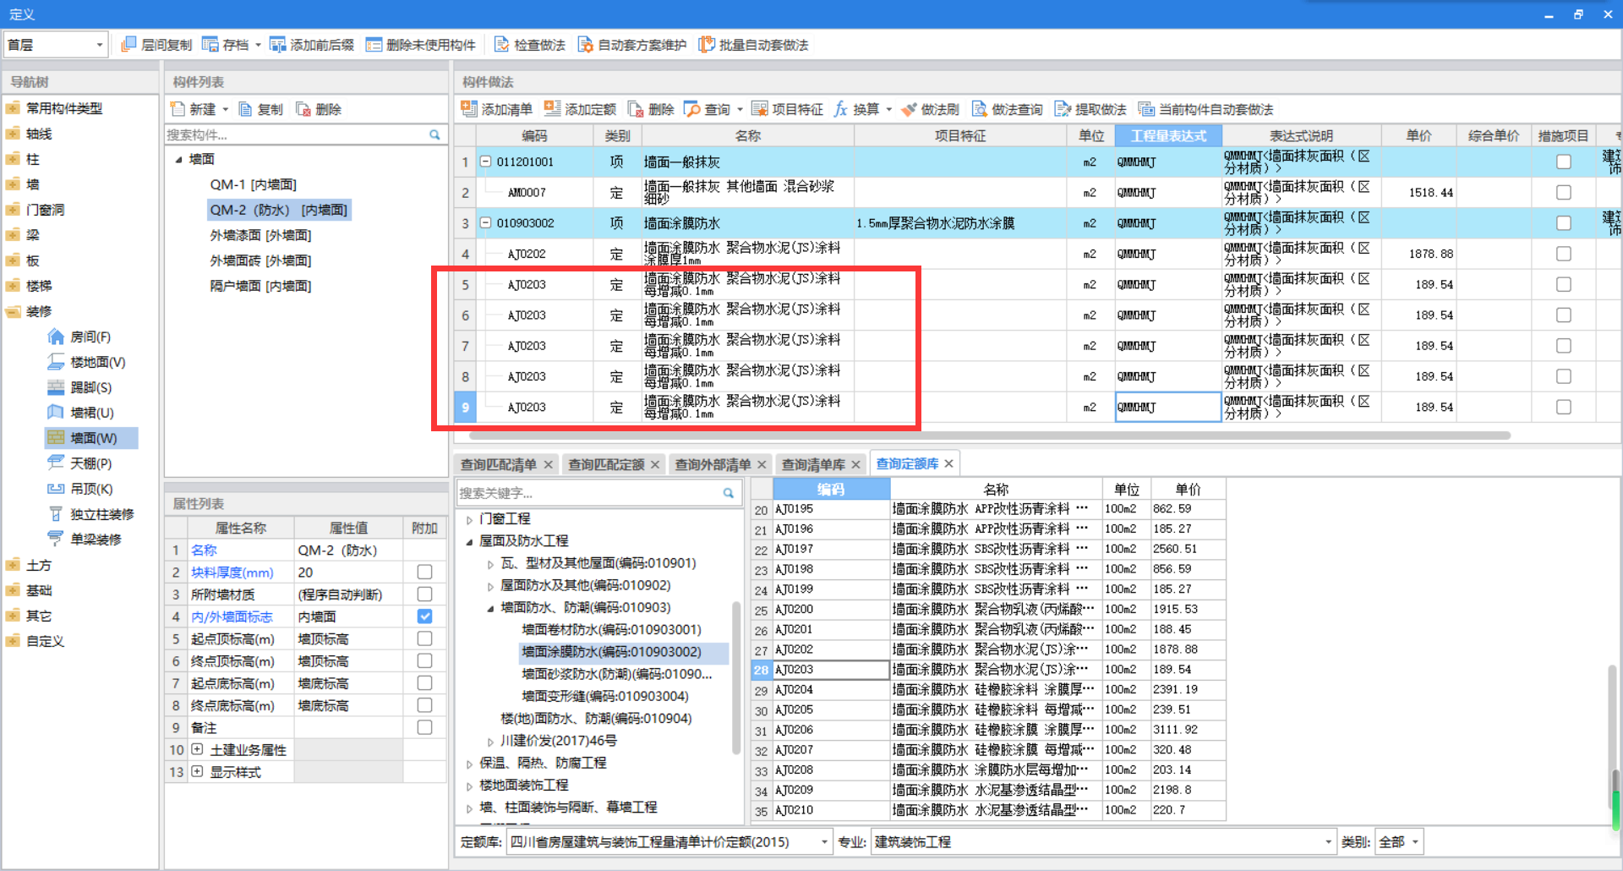Click the 检查做法 icon
The height and width of the screenshot is (871, 1623).
pyautogui.click(x=501, y=45)
